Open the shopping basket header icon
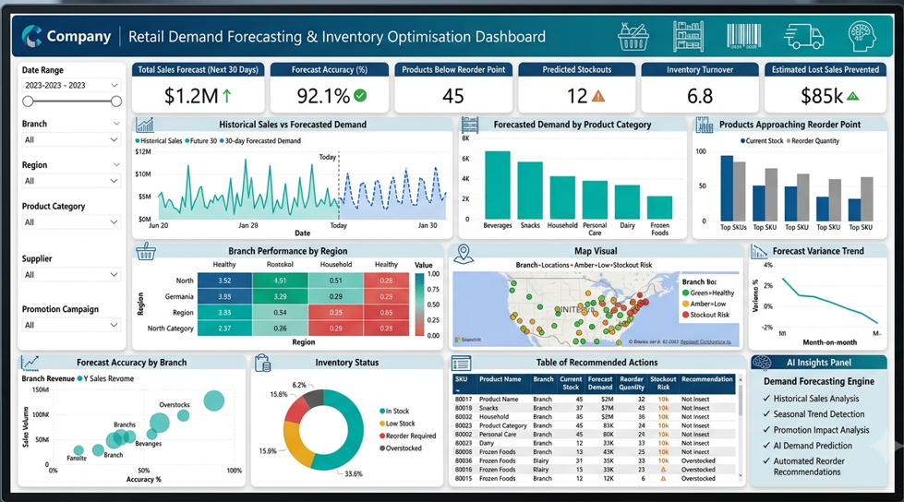 coord(633,36)
